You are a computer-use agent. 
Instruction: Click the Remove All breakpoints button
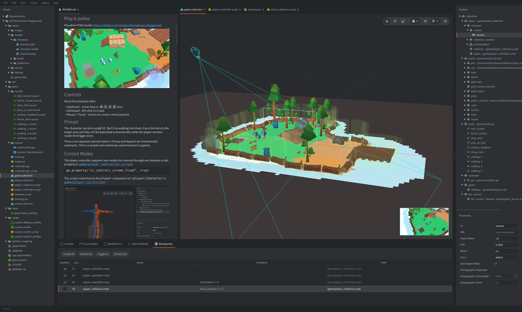[x=120, y=254]
